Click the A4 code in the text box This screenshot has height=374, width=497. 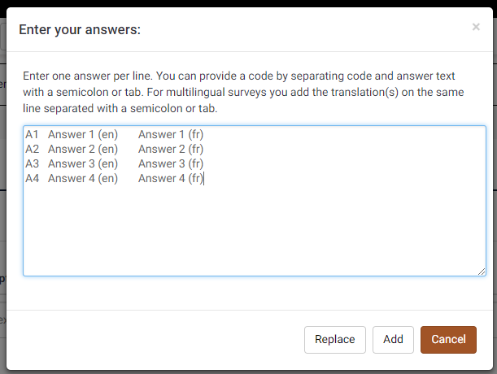click(32, 178)
